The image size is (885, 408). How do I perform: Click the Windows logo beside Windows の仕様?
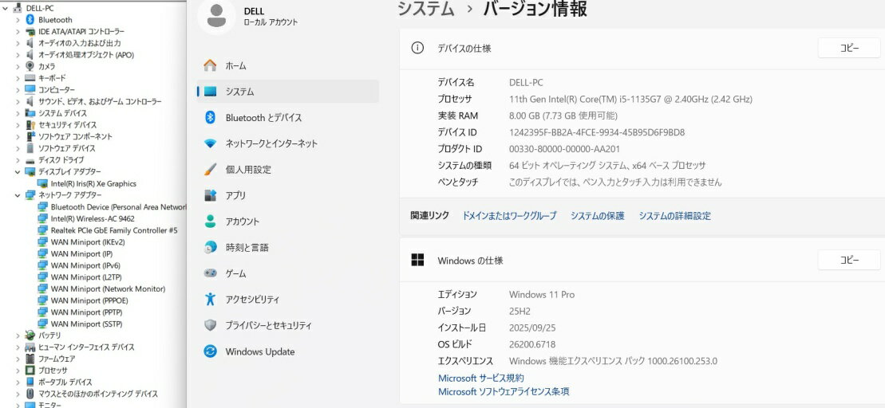pyautogui.click(x=417, y=260)
